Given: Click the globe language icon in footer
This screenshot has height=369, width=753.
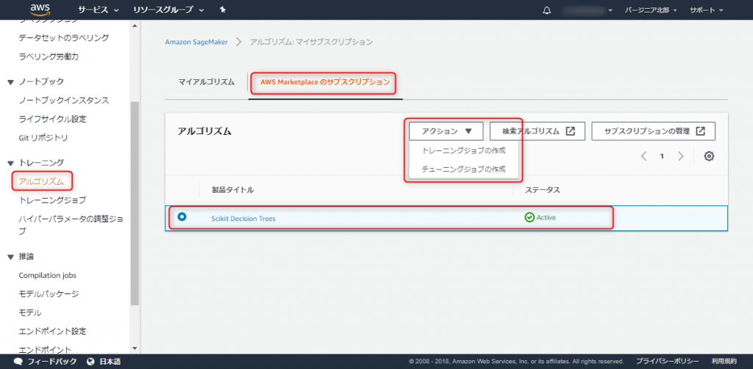Looking at the screenshot, I should [90, 362].
